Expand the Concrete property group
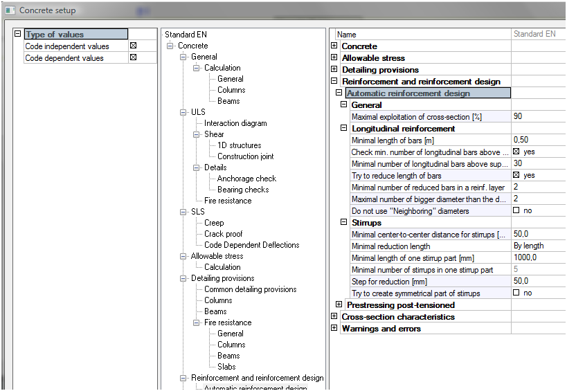The image size is (567, 391). point(334,46)
